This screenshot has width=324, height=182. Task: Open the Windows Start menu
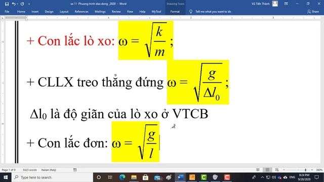click(6, 177)
